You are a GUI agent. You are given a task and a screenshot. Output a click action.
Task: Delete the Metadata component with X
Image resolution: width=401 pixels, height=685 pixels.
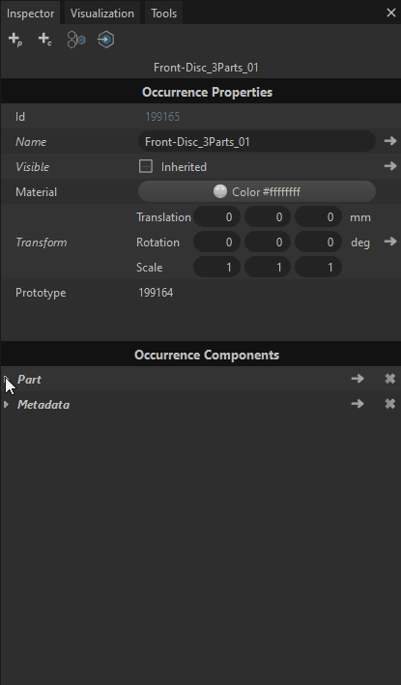(390, 404)
